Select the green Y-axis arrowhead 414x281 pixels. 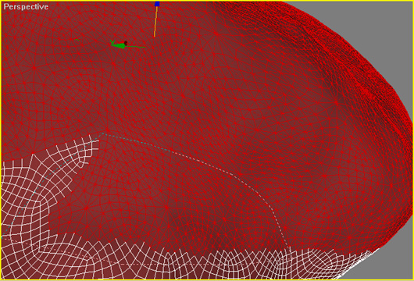tap(118, 45)
